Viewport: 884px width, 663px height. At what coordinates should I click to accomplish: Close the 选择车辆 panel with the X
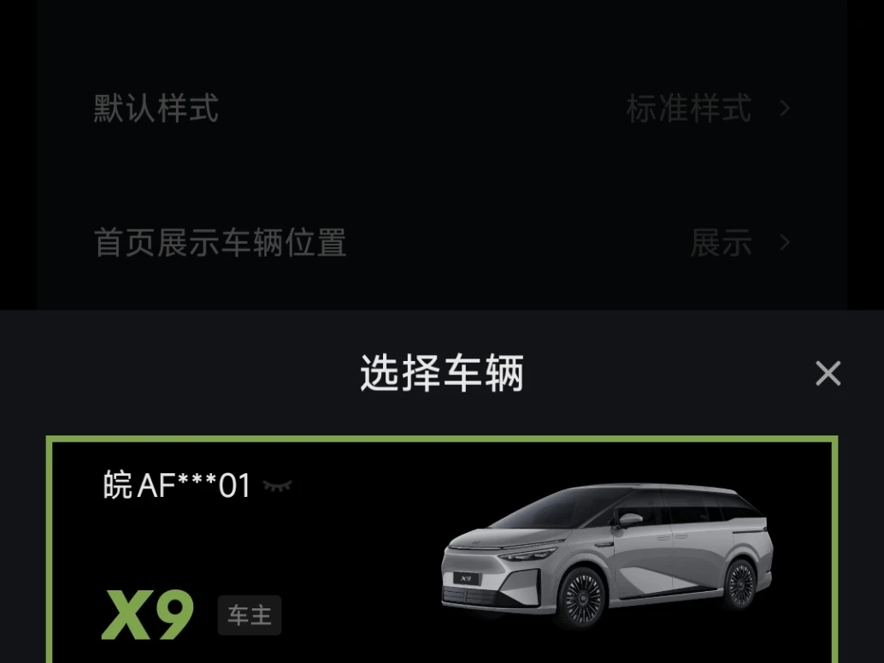pyautogui.click(x=828, y=374)
